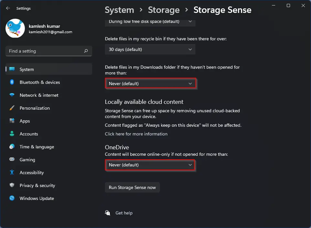Screen dimensions: 311x228
Task: Open Time & language settings
Action: tap(49, 147)
